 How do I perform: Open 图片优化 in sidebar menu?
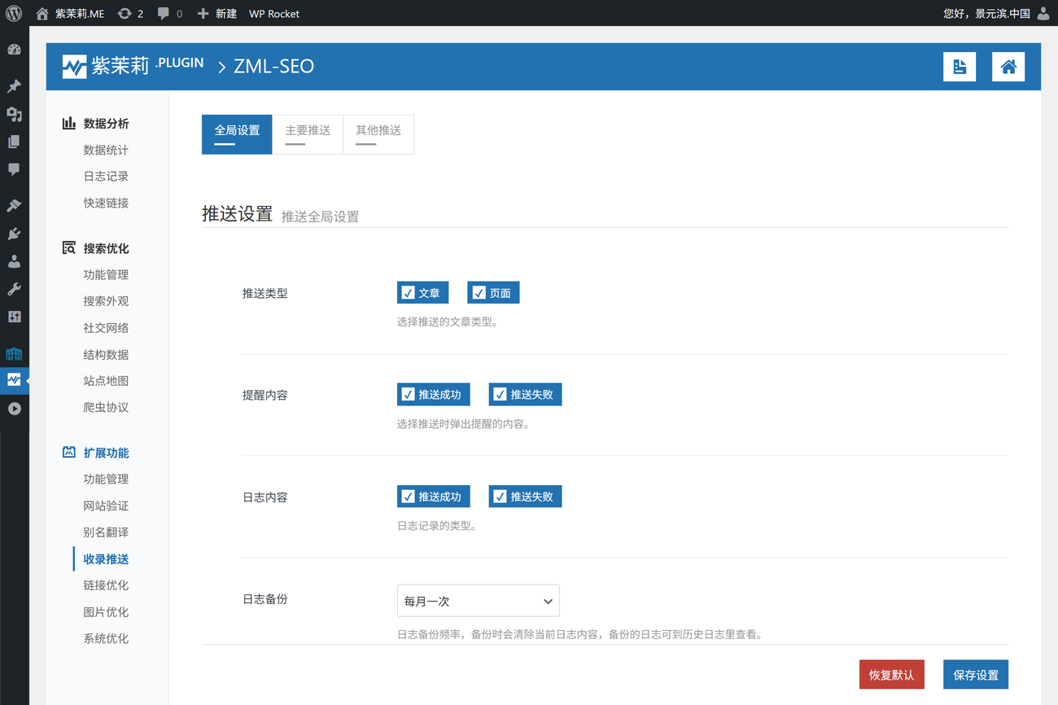click(106, 611)
